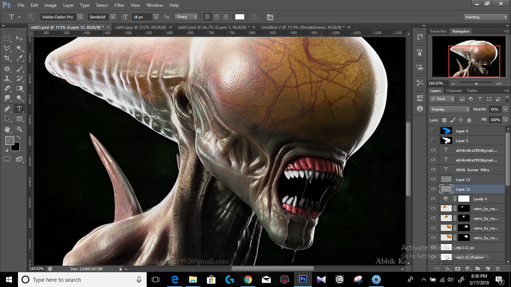Open the Overlay blend mode dropdown
Image resolution: width=511 pixels, height=287 pixels.
450,109
